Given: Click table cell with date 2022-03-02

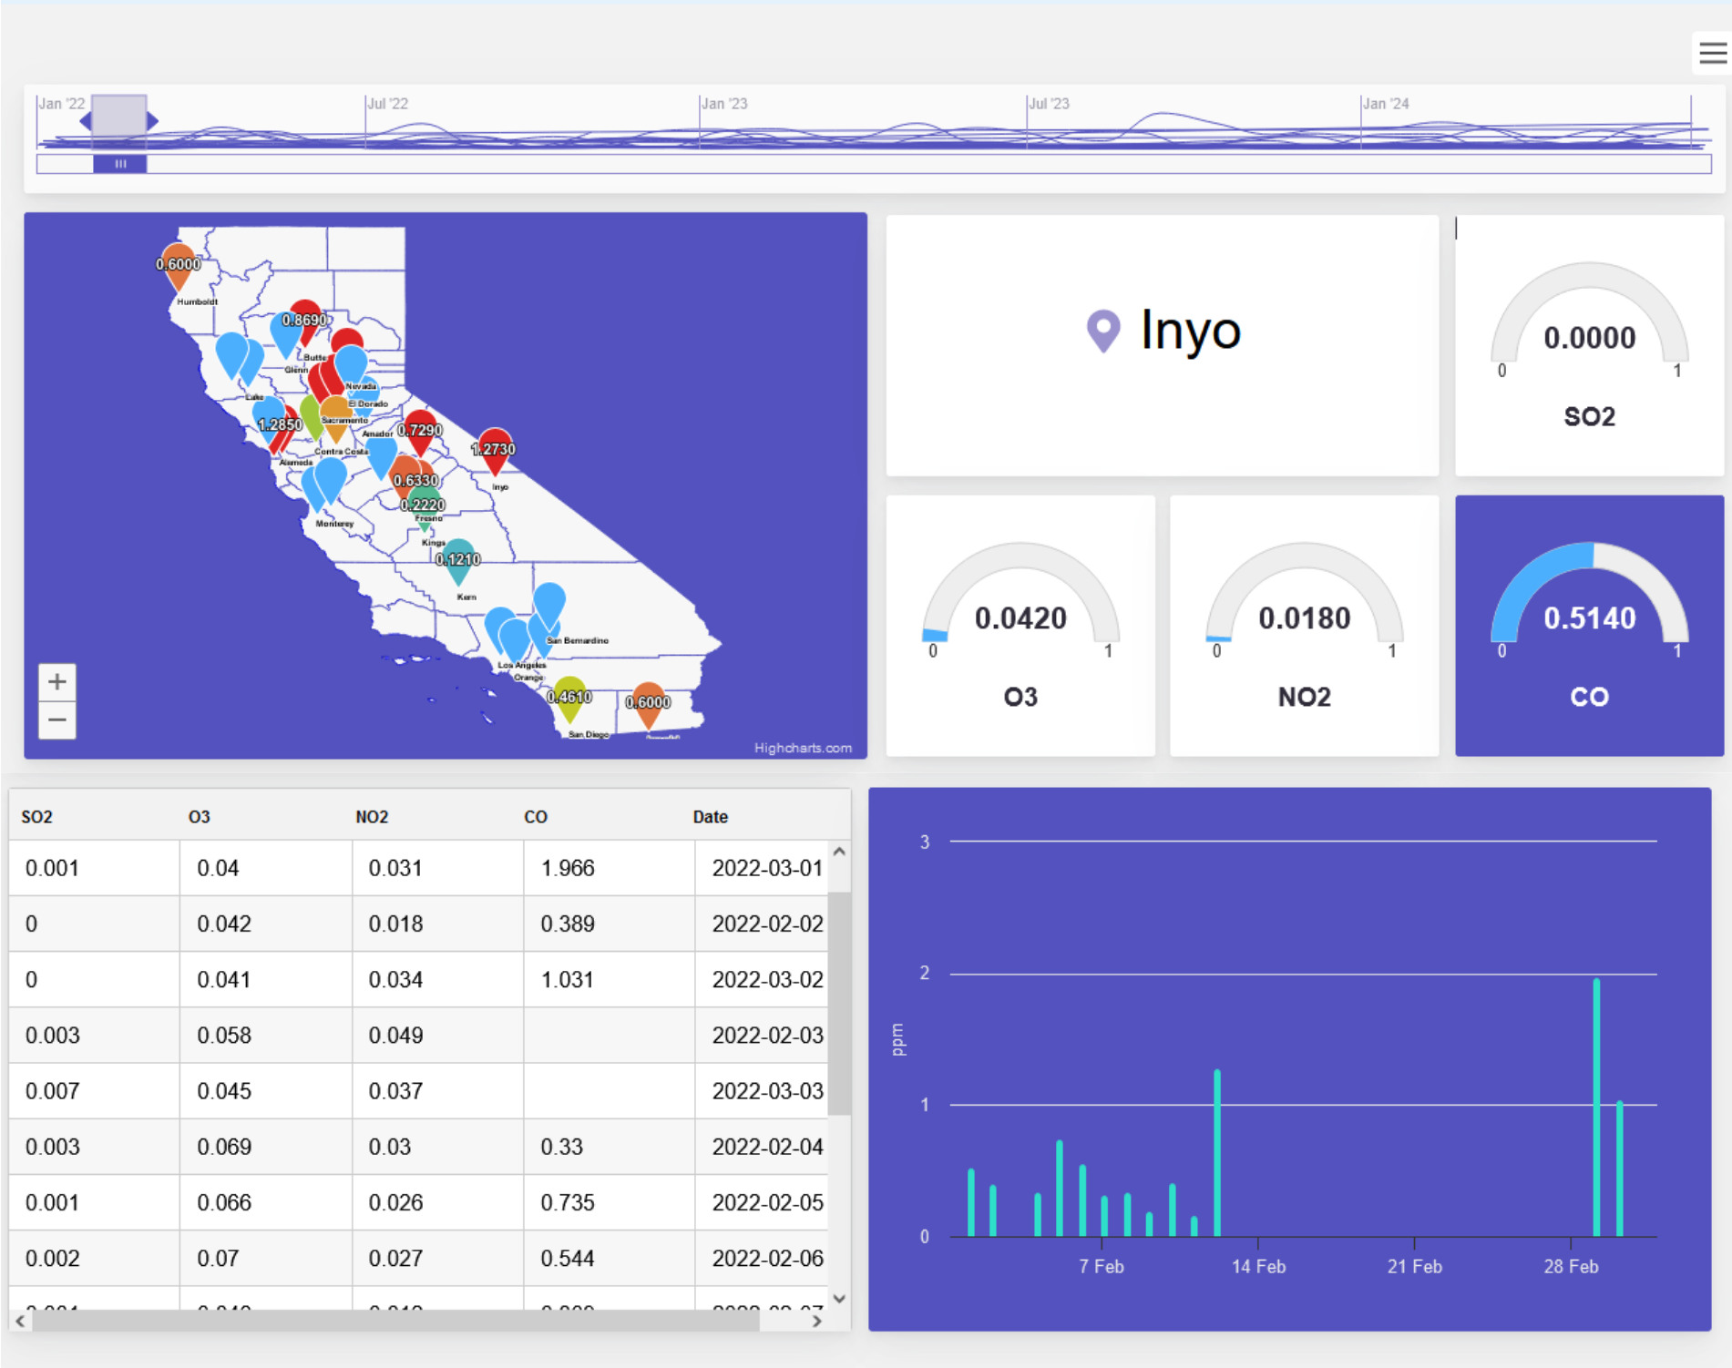Looking at the screenshot, I should click(x=762, y=979).
